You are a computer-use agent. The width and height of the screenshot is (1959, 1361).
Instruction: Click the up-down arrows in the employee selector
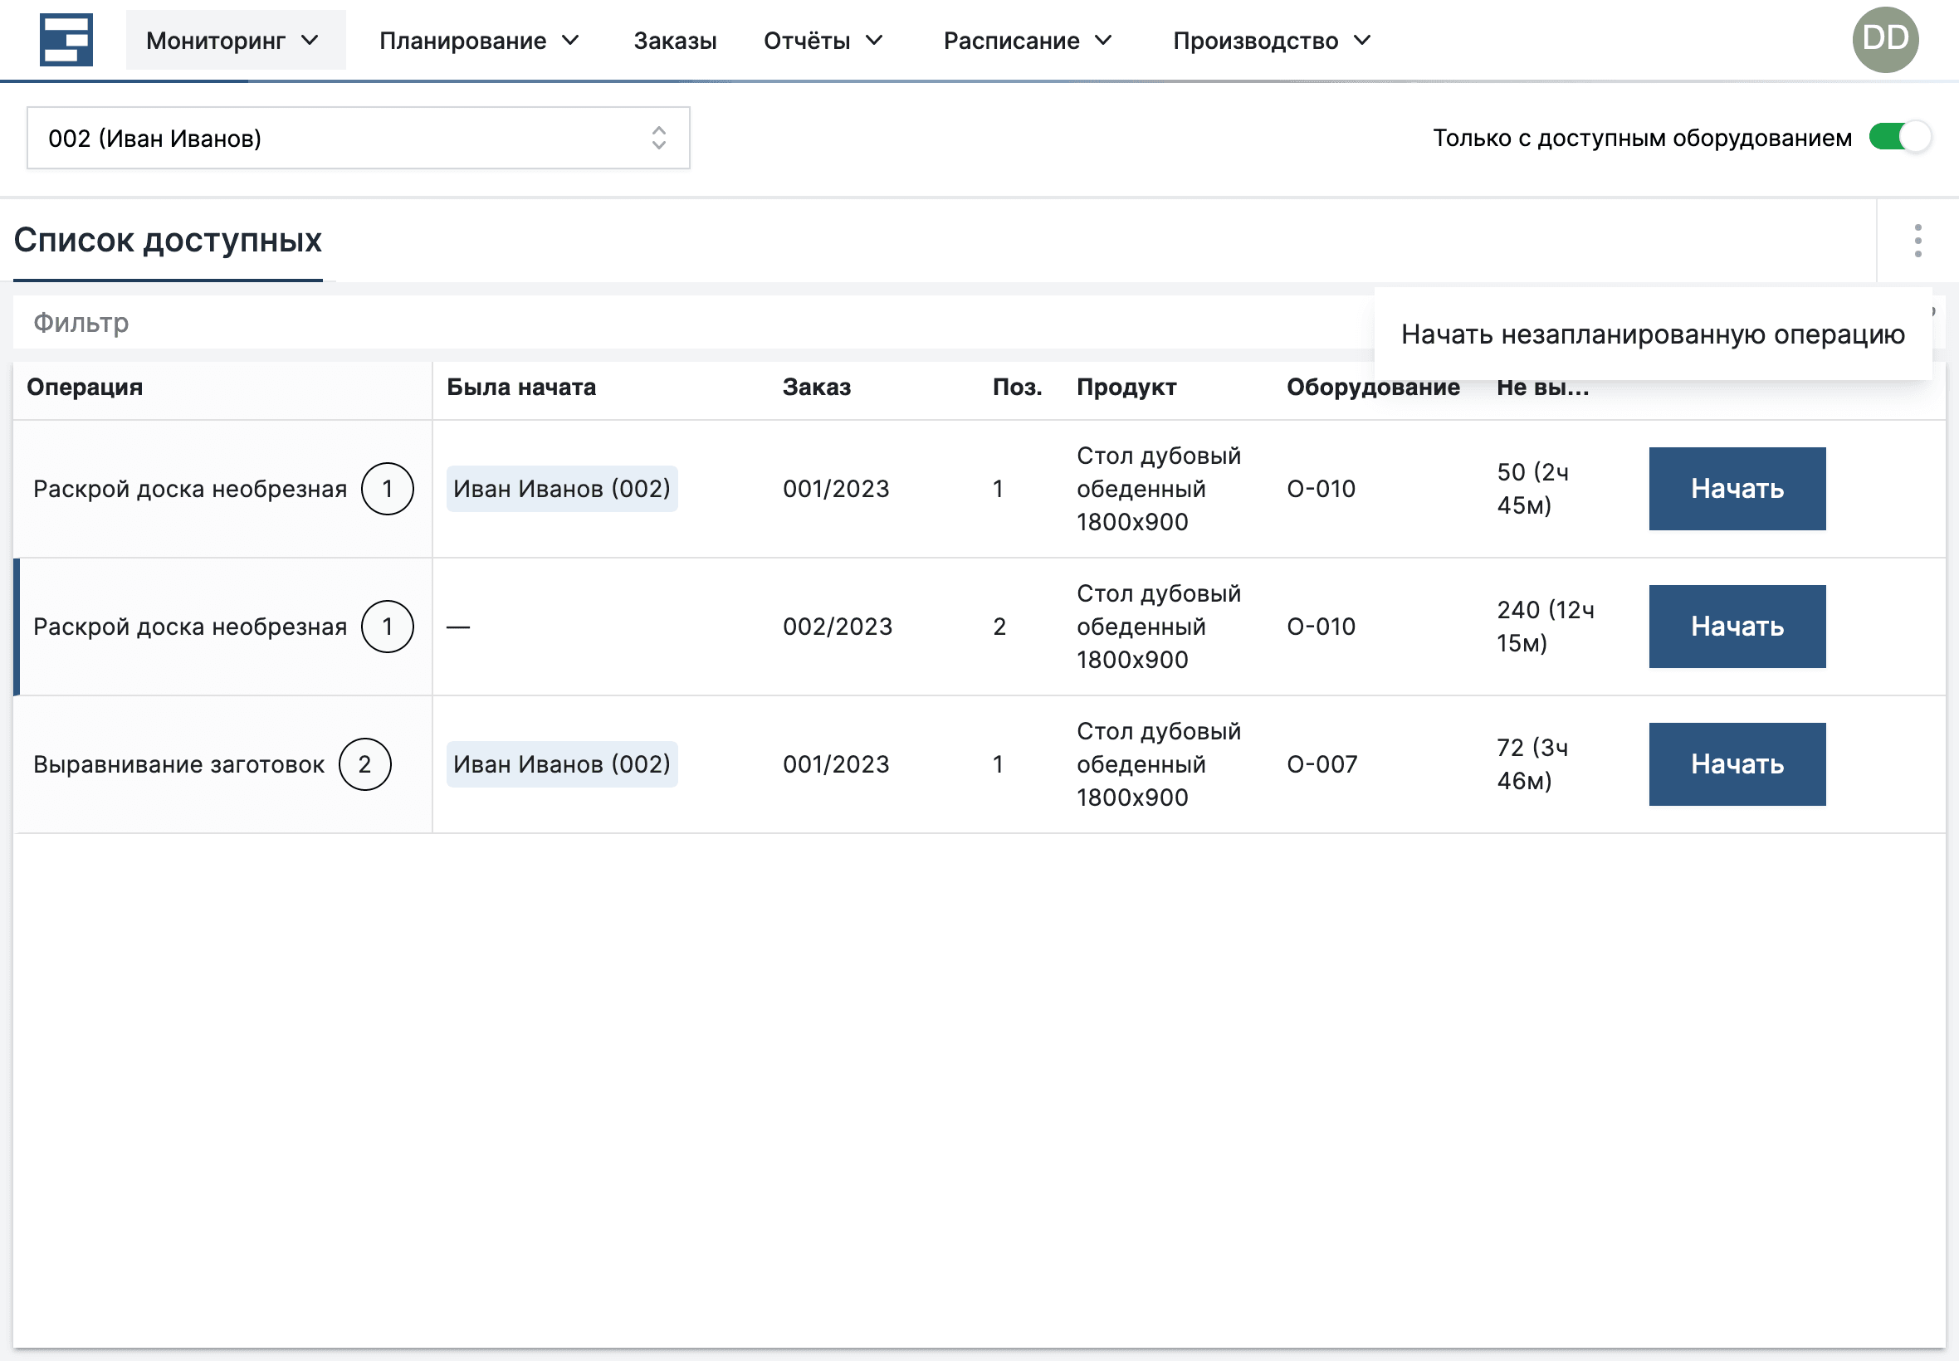pos(658,137)
